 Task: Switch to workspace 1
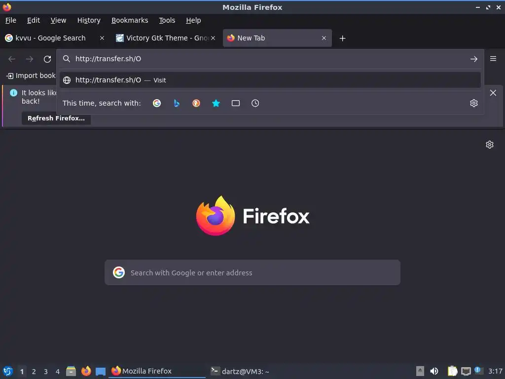(x=22, y=372)
